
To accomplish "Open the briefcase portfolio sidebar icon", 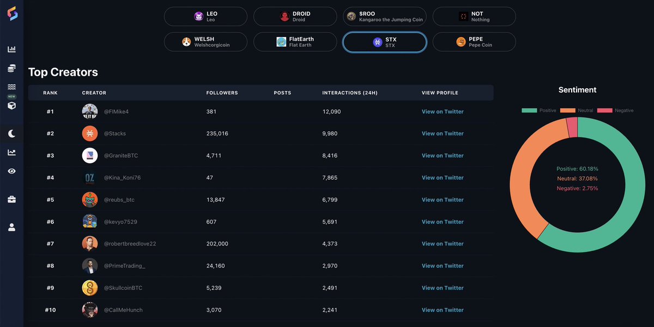I will coord(11,200).
